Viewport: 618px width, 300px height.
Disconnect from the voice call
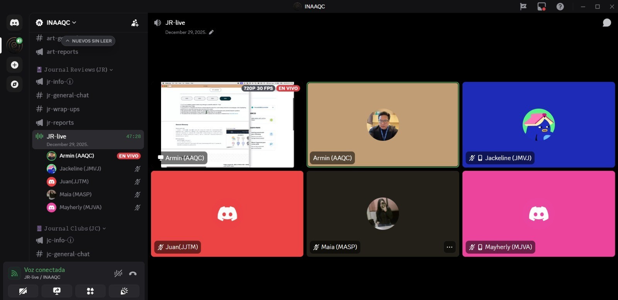[x=133, y=273]
